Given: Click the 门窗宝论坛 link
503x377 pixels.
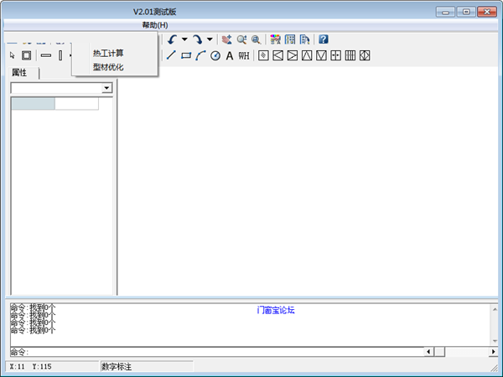Looking at the screenshot, I should pyautogui.click(x=276, y=310).
